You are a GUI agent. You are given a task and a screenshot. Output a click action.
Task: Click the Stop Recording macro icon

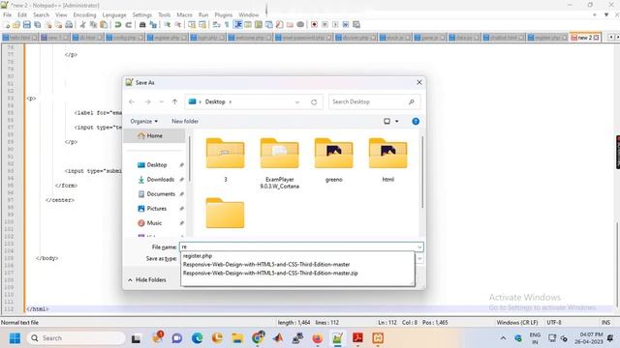click(x=325, y=24)
